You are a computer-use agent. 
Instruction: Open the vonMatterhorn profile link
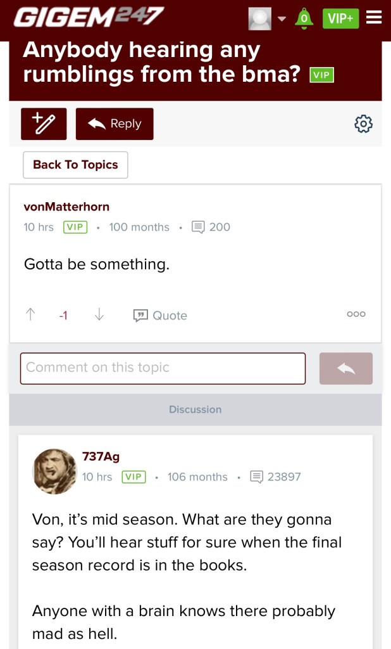[x=66, y=207]
